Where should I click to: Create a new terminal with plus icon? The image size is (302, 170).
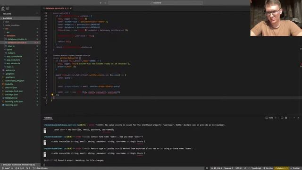[276, 118]
